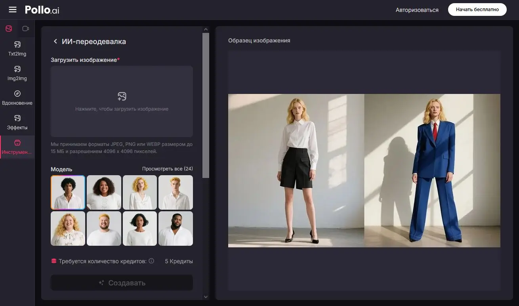The width and height of the screenshot is (519, 306).
Task: Switch to the image tools tab icon
Action: pos(9,29)
